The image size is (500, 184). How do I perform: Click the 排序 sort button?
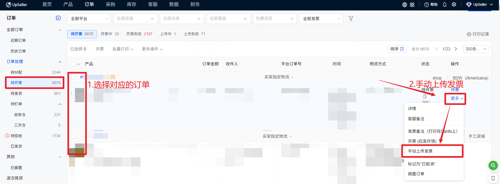[x=397, y=49]
